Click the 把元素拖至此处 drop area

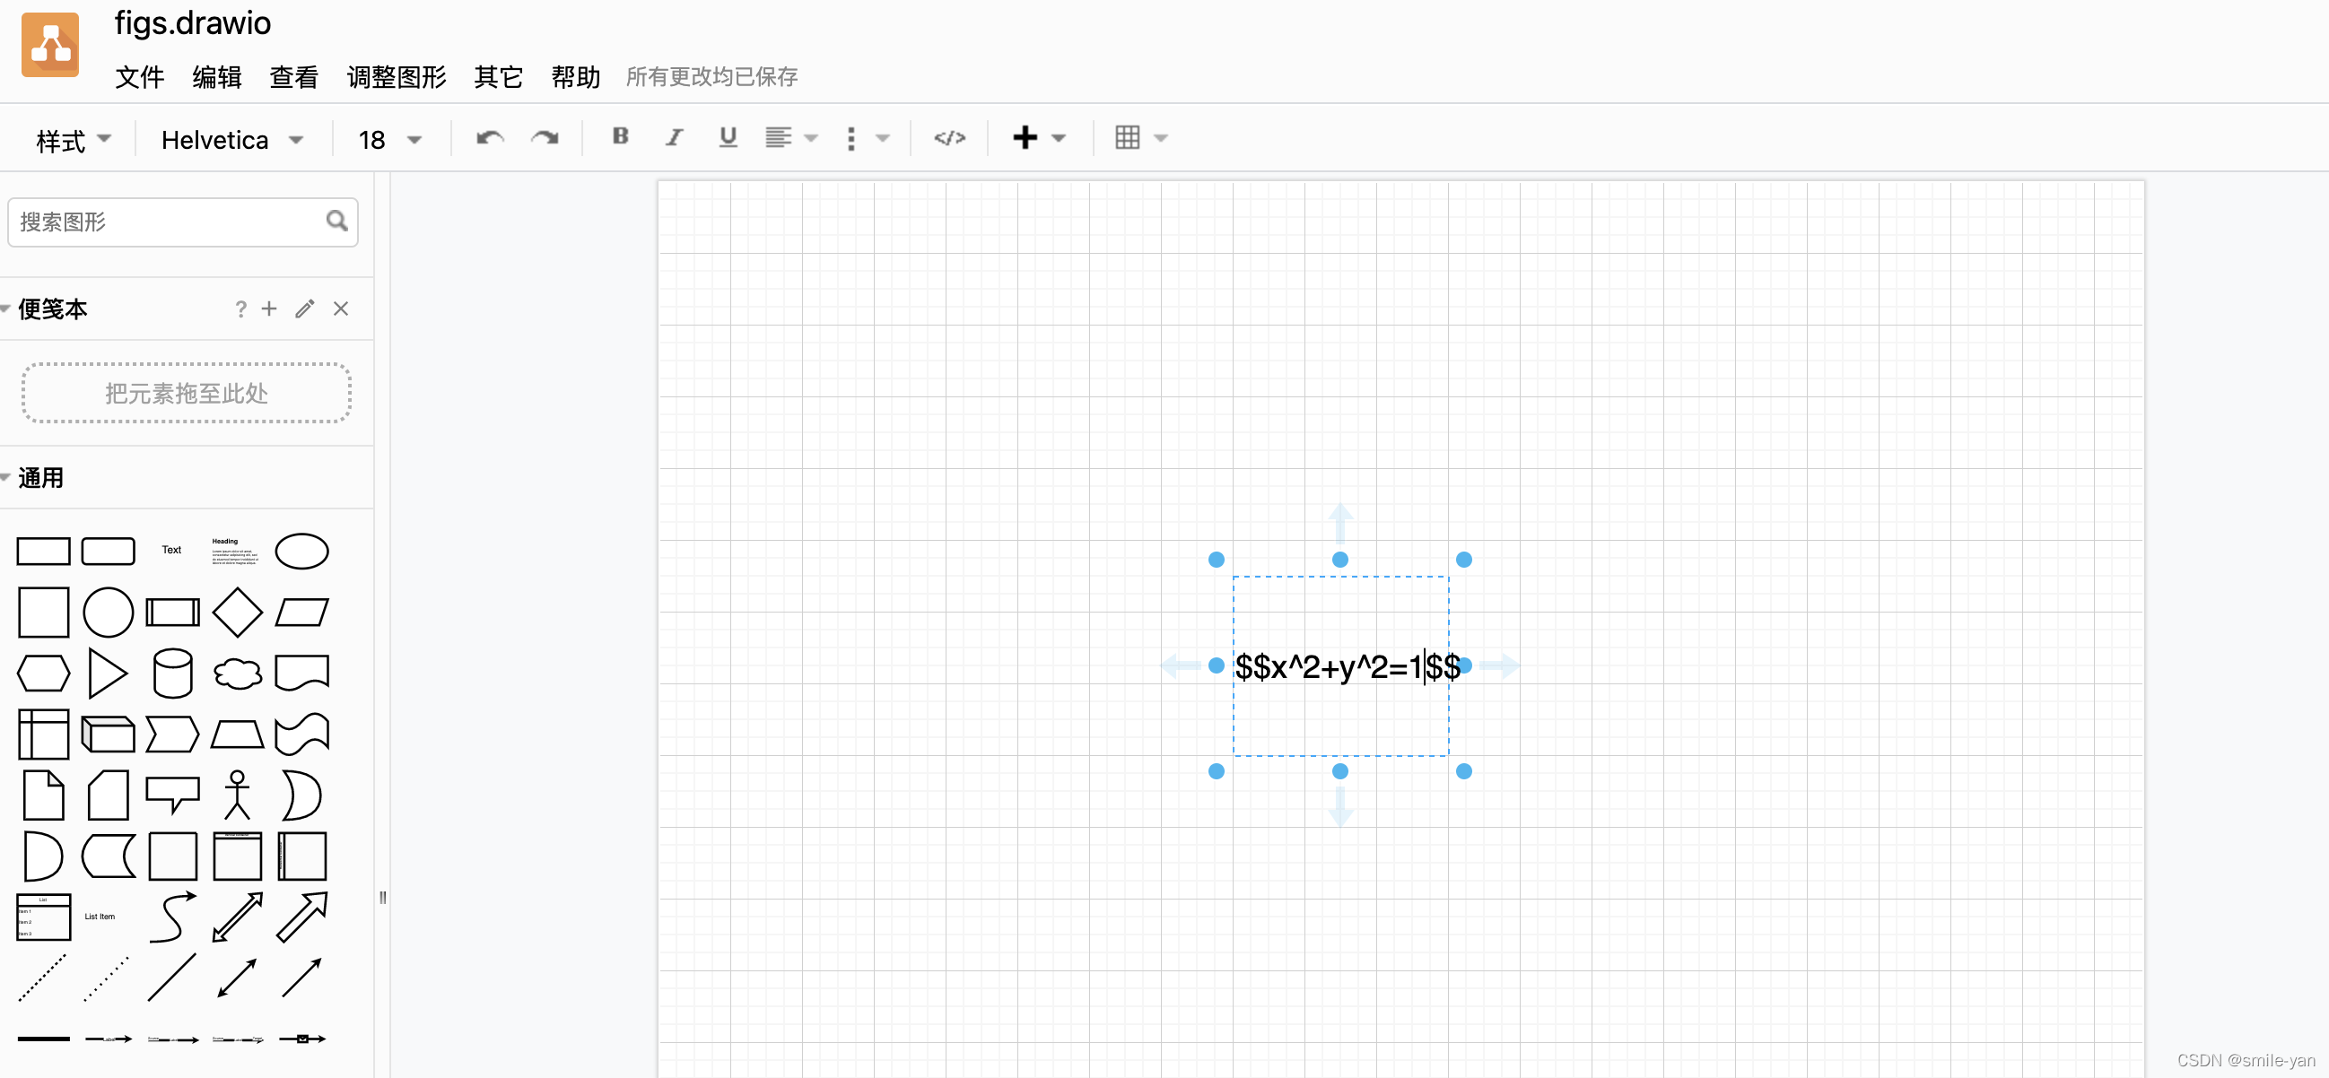pyautogui.click(x=187, y=393)
